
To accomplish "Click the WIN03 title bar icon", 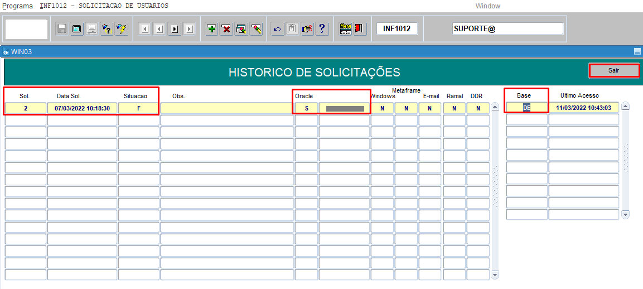I will (x=6, y=52).
